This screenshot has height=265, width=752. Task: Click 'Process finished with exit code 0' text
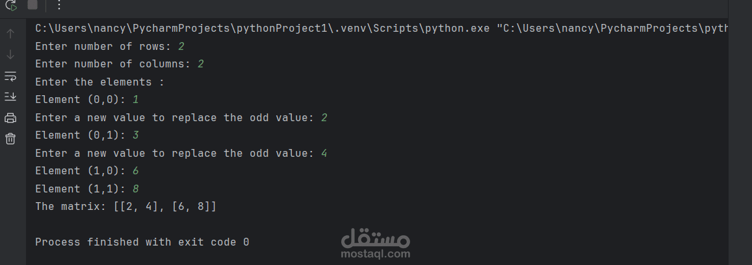tap(142, 242)
